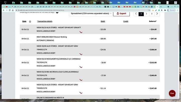Expand the 05 Oct ALDI Mount Gravatt transaction
The image size is (181, 102).
pos(81,32)
